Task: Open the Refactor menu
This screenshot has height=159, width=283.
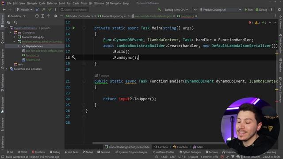Action: (52, 3)
